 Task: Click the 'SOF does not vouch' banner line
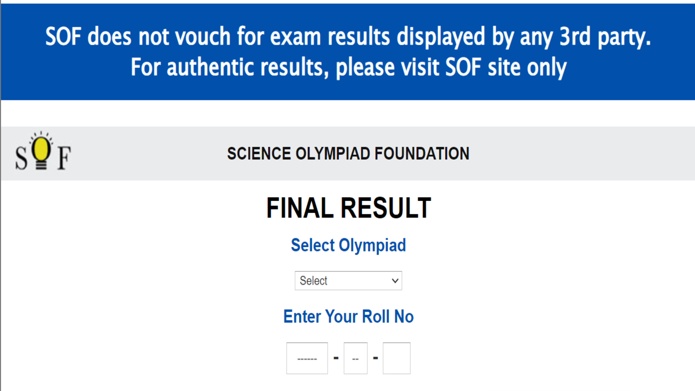348,37
